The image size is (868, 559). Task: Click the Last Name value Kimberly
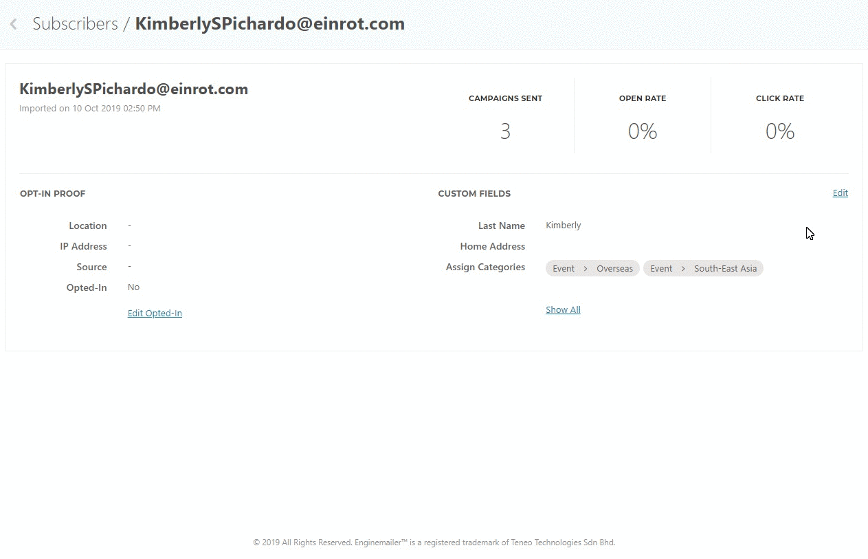(x=563, y=226)
